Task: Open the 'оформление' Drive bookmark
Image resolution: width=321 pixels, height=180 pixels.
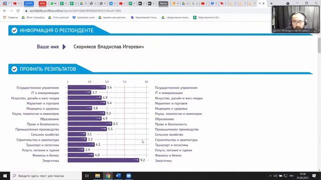Action: click(176, 17)
